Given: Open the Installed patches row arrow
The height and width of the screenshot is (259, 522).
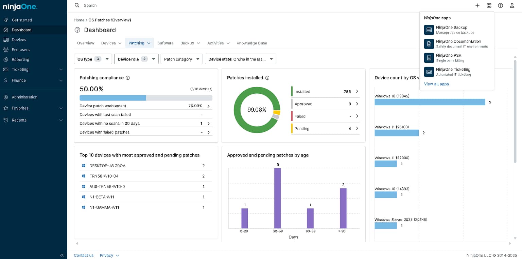Looking at the screenshot, I should coord(357,91).
